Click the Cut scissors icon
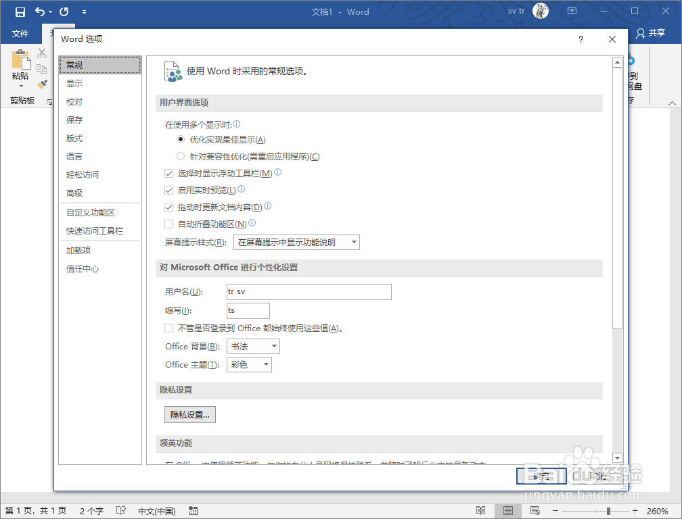Screen dimensions: 682x519 pos(42,53)
